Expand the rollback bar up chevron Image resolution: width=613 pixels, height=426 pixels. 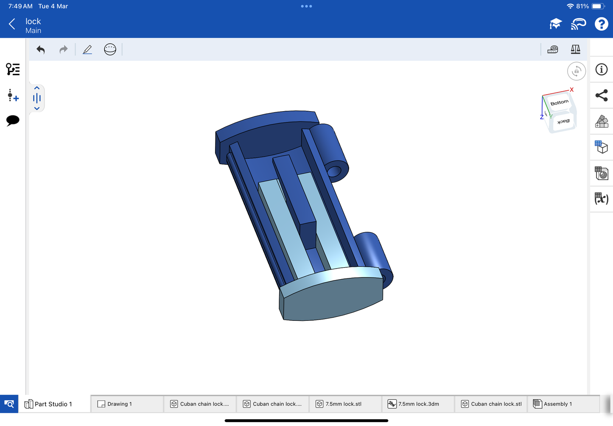tap(37, 88)
